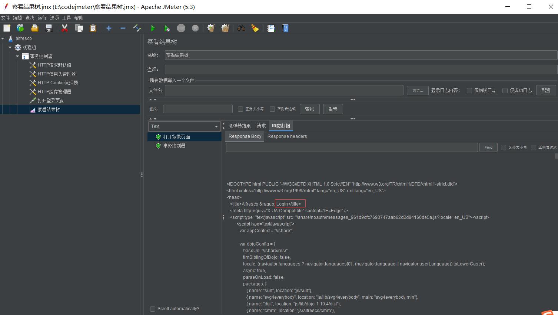Open the Templates icon in toolbar
The image size is (558, 315).
click(x=20, y=28)
